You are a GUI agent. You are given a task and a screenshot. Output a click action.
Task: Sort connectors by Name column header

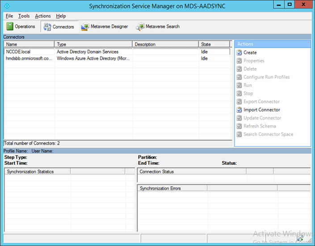[29, 44]
